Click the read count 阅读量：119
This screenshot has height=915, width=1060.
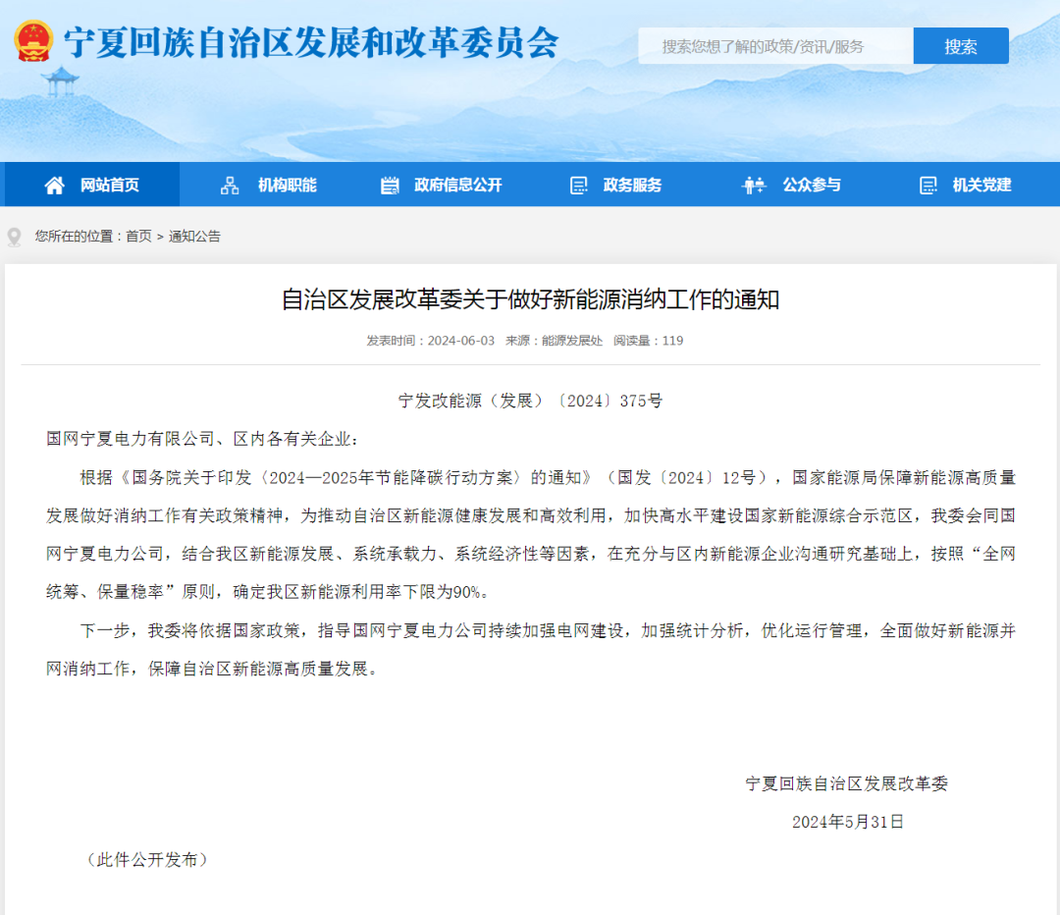tap(649, 341)
